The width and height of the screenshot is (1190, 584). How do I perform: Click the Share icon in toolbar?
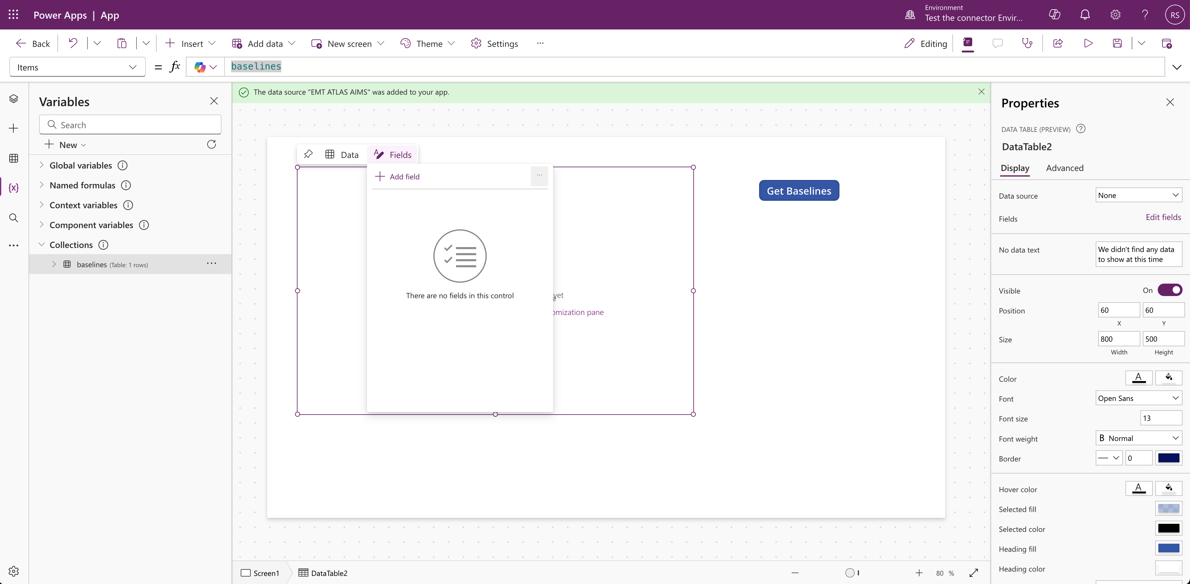(1058, 43)
